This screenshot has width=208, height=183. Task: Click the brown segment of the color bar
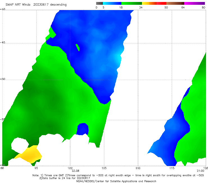[175, 3]
